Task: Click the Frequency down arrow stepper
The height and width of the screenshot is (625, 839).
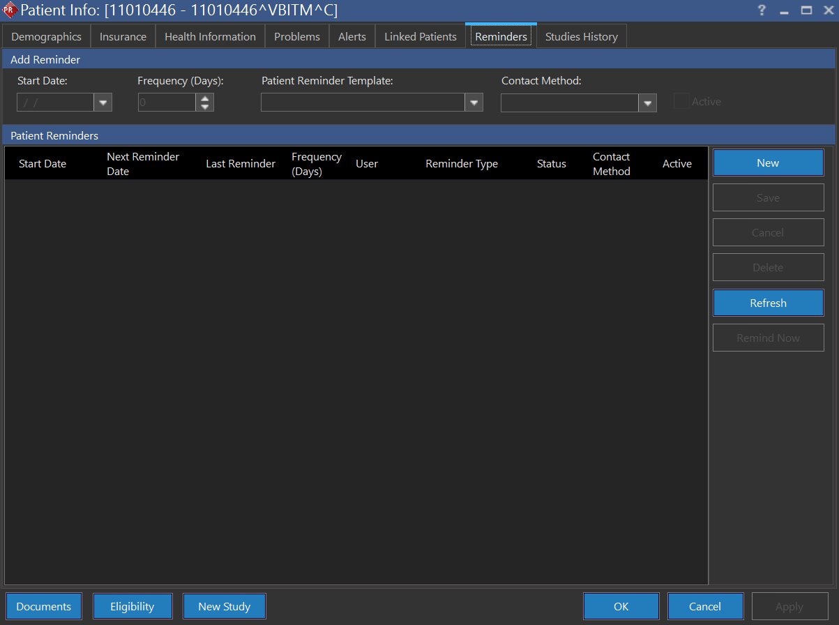Action: click(203, 106)
